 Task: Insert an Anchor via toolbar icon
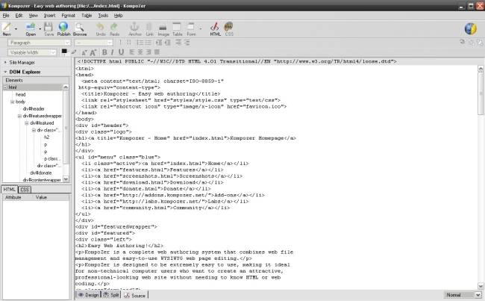coord(134,27)
